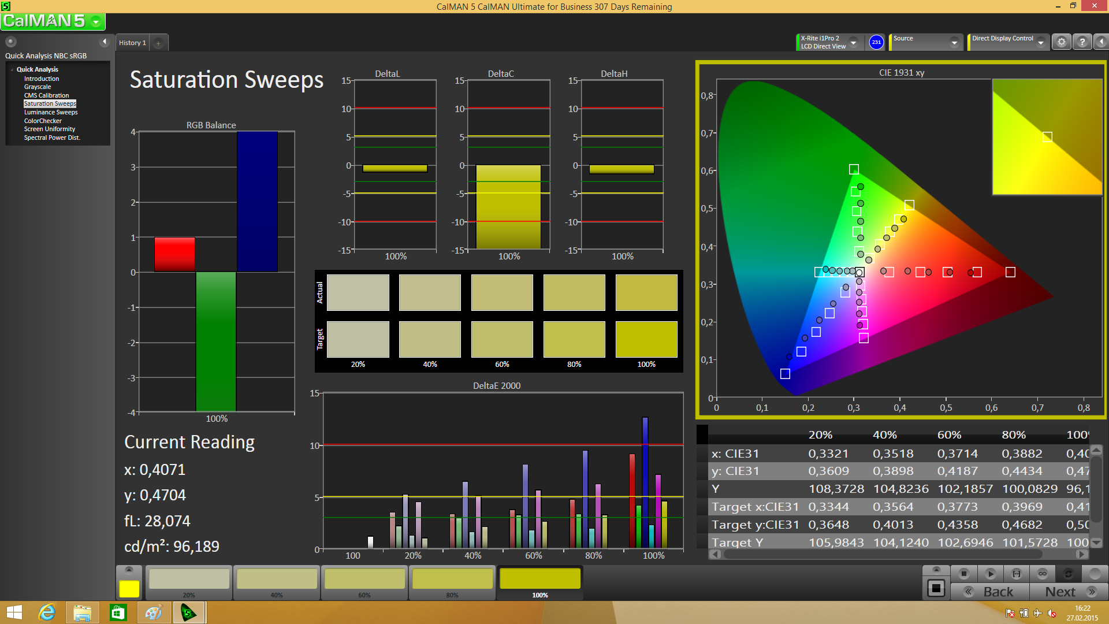This screenshot has height=624, width=1109.
Task: Click the infinity continuous read icon
Action: coord(1042,574)
